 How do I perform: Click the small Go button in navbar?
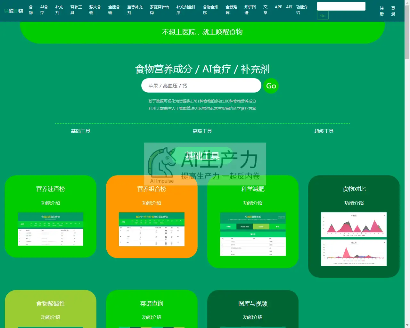point(323,15)
